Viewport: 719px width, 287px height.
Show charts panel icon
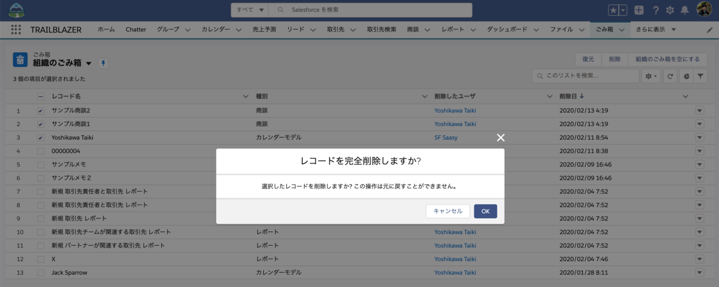pyautogui.click(x=685, y=77)
